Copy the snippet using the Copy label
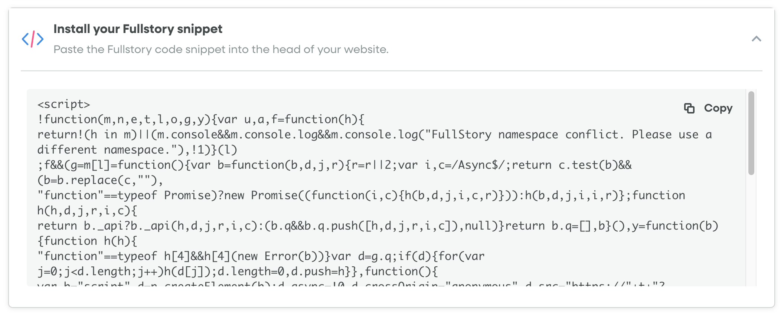The height and width of the screenshot is (316, 784). 718,108
